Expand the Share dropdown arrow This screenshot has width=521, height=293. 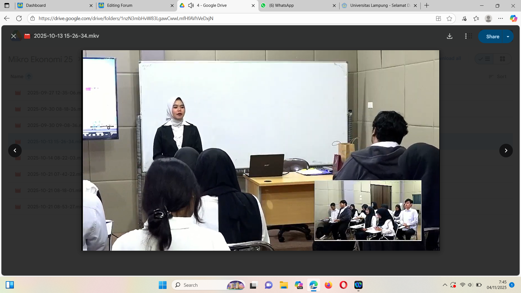pos(508,37)
